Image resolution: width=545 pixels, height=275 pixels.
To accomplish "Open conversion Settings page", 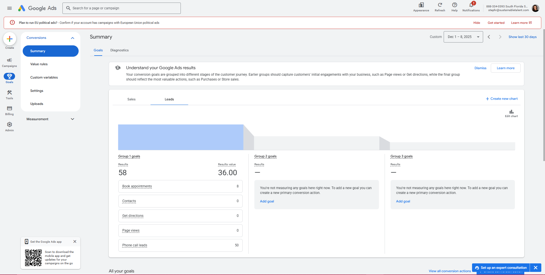I will click(x=37, y=91).
